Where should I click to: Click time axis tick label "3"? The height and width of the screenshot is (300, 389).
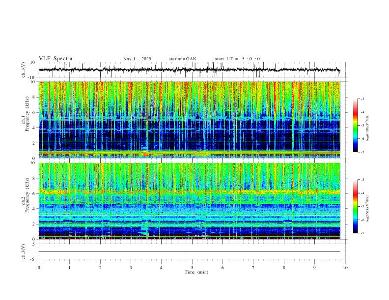coord(131,268)
